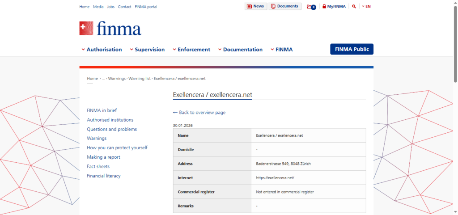This screenshot has width=458, height=215.
Task: Click the FINMA Public button
Action: coord(352,49)
